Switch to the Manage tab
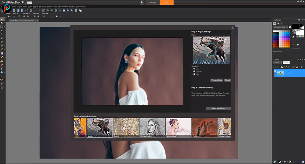The height and width of the screenshot is (164, 305). click(x=152, y=2)
